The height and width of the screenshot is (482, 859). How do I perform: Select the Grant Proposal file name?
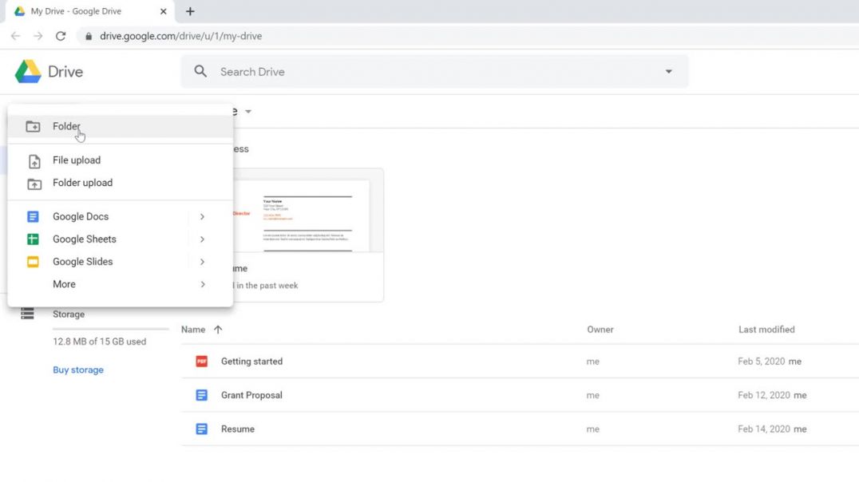[251, 395]
